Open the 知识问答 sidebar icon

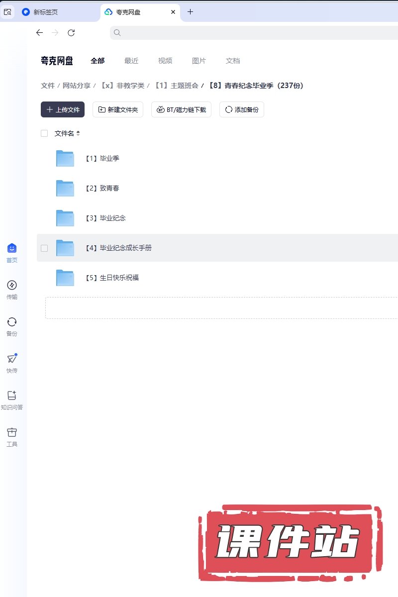coord(12,396)
